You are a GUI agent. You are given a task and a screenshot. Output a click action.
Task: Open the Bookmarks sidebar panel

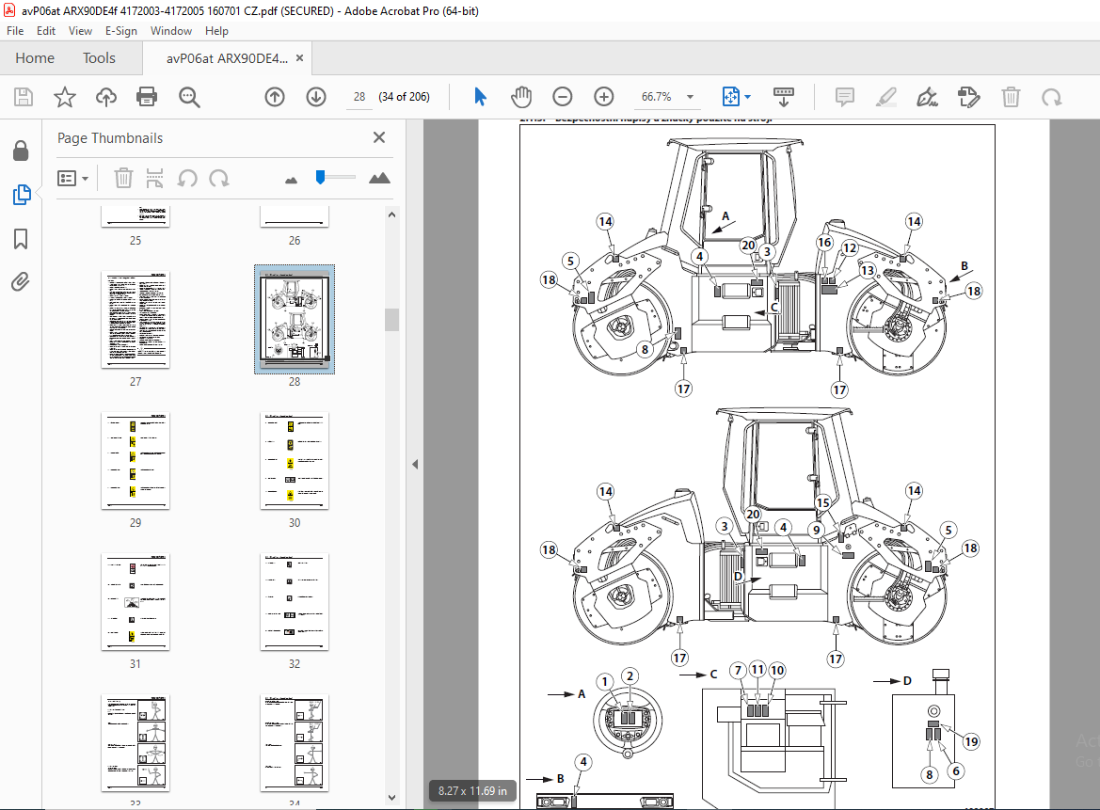21,238
